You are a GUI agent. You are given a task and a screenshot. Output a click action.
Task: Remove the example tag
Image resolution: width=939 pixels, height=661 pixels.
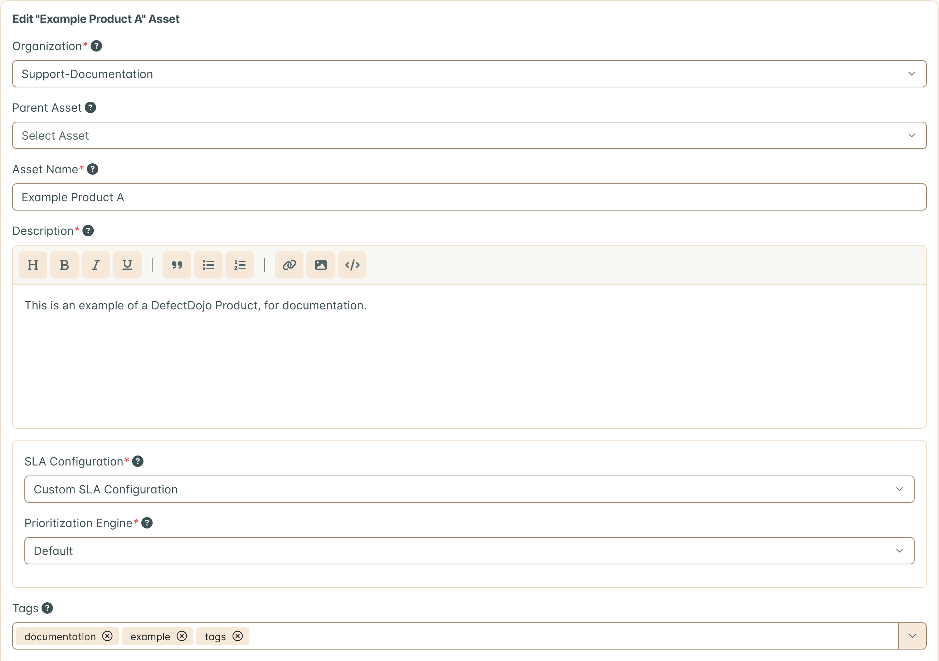(181, 636)
